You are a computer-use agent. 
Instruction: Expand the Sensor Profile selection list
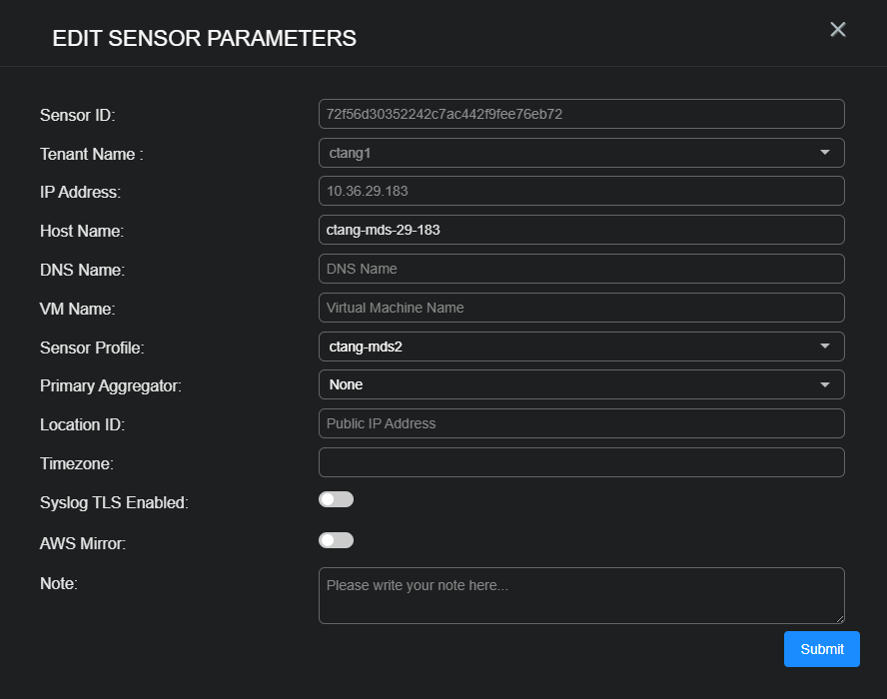(826, 346)
